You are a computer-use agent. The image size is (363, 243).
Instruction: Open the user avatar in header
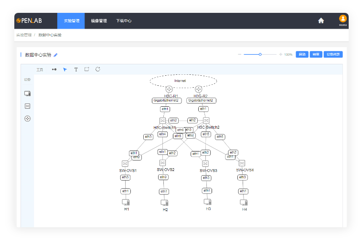tap(343, 19)
